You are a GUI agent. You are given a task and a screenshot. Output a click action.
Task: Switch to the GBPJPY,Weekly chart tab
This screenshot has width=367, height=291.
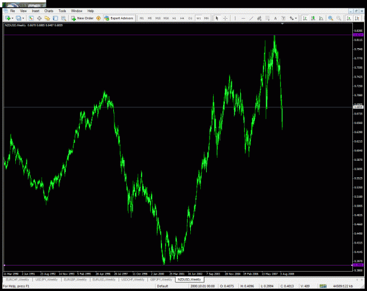[161, 279]
